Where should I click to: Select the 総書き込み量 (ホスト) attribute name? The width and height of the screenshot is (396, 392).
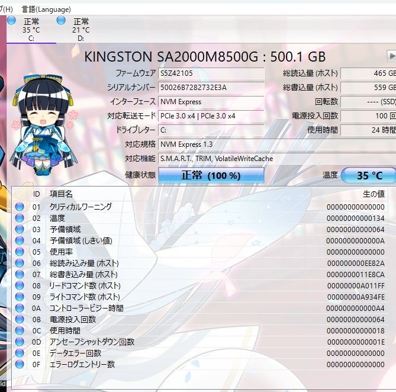pyautogui.click(x=83, y=274)
